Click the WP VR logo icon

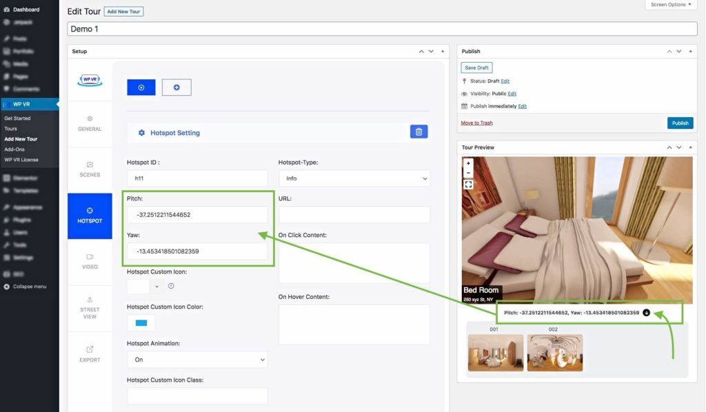90,80
